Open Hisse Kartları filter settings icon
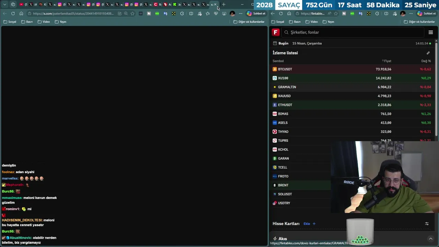The image size is (439, 247). pyautogui.click(x=427, y=224)
